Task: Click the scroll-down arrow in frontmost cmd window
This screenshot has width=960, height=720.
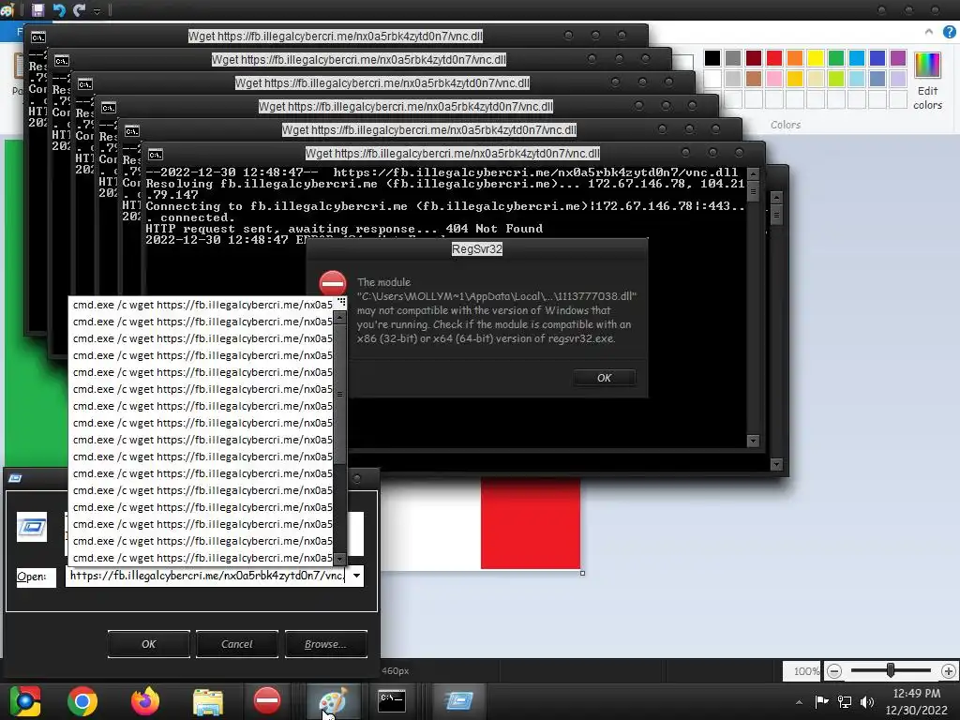Action: 754,441
